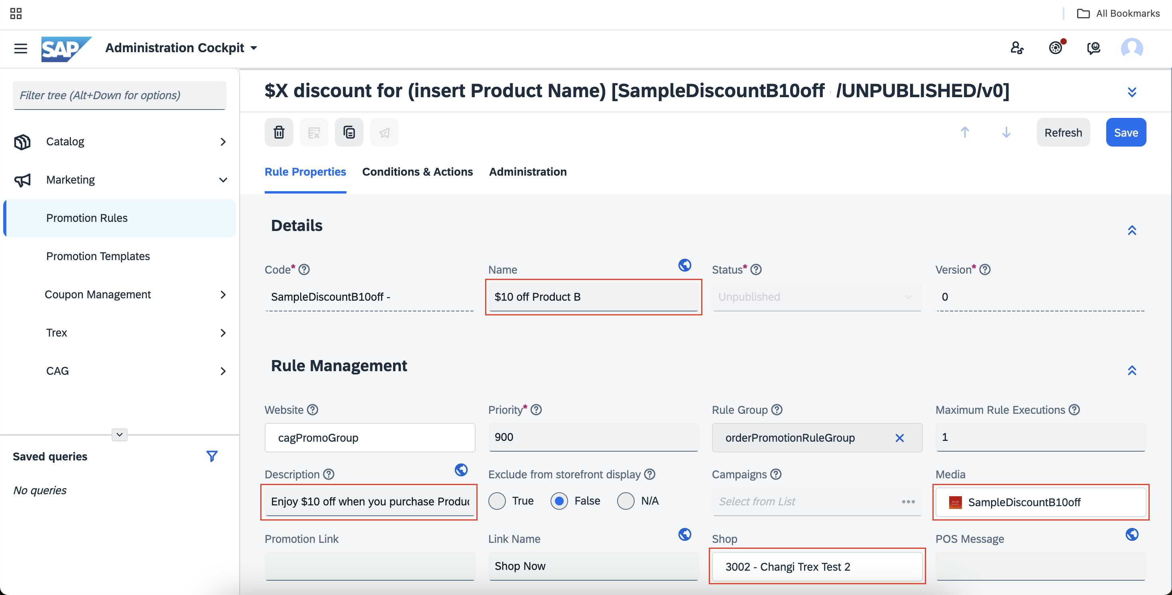The width and height of the screenshot is (1172, 595).
Task: Toggle the hamburger navigation menu
Action: tap(20, 48)
